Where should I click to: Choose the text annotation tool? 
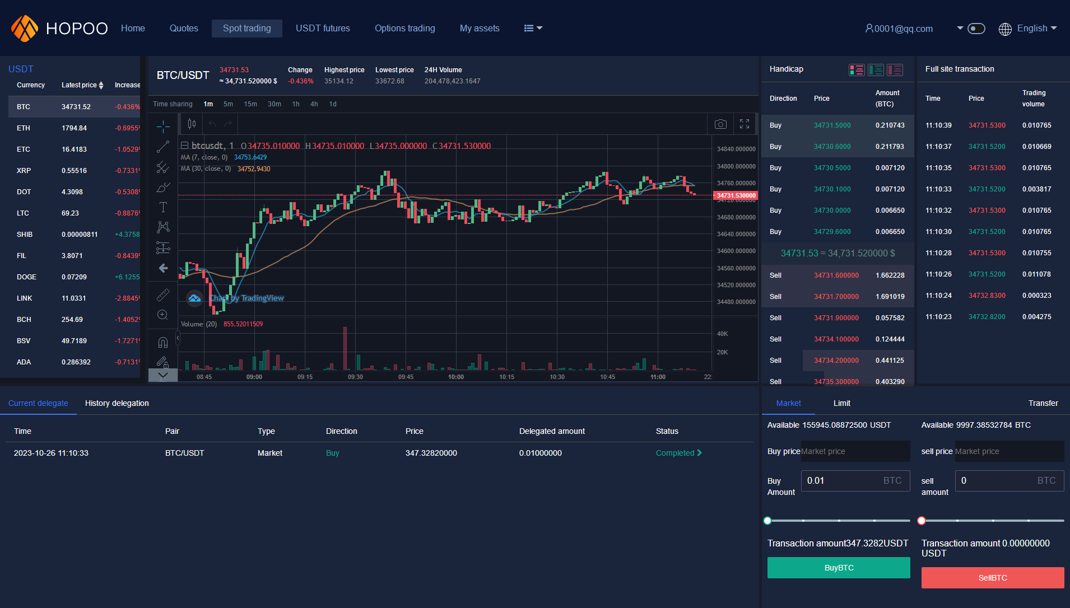click(163, 207)
